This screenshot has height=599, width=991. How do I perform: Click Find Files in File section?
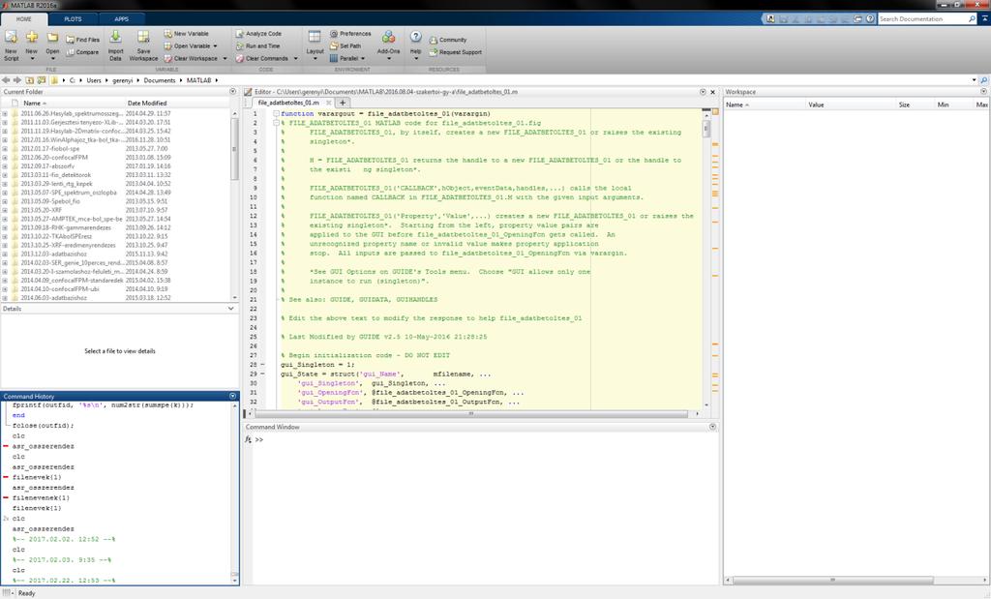83,39
